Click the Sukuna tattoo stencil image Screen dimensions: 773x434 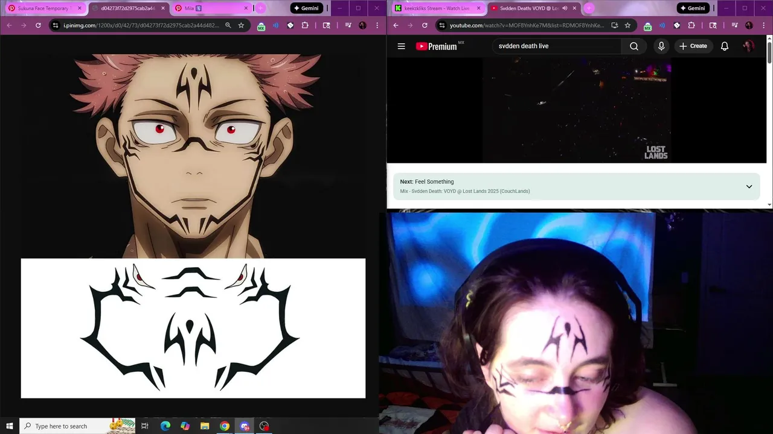[193, 329]
